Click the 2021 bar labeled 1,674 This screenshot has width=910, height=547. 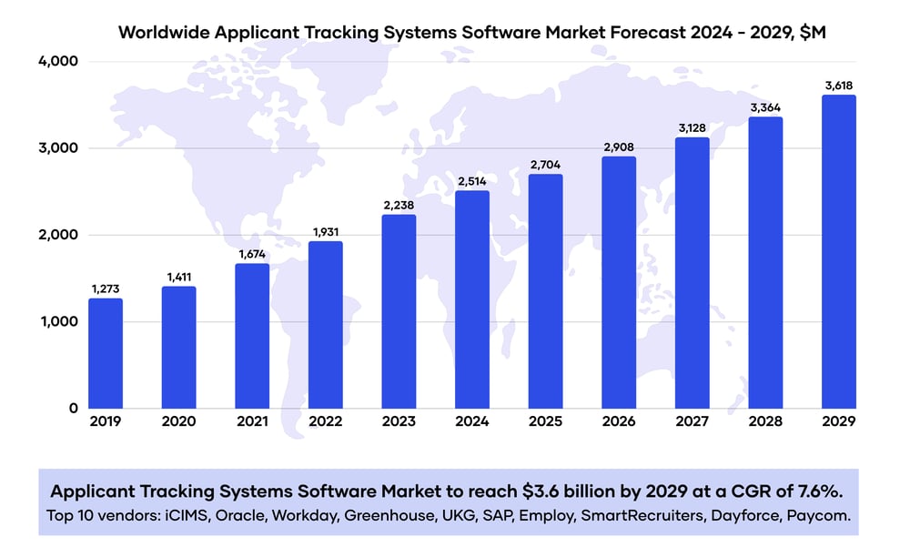(x=252, y=336)
